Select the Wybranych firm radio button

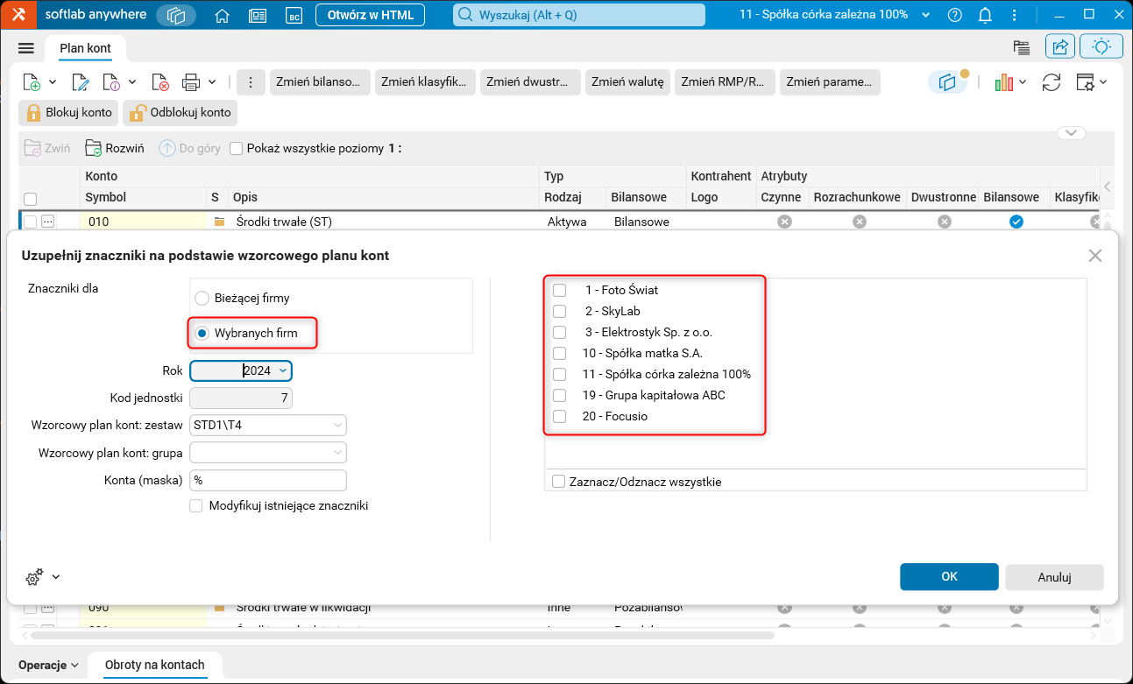(x=202, y=333)
